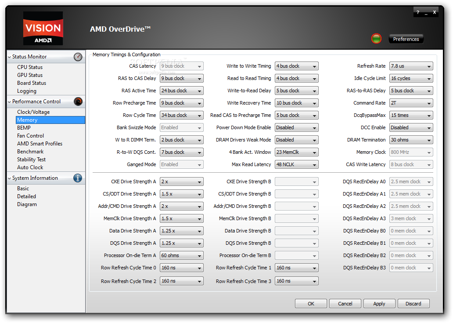453x323 pixels.
Task: Open the Power Down Mode Enable dropdown
Action: click(x=296, y=127)
